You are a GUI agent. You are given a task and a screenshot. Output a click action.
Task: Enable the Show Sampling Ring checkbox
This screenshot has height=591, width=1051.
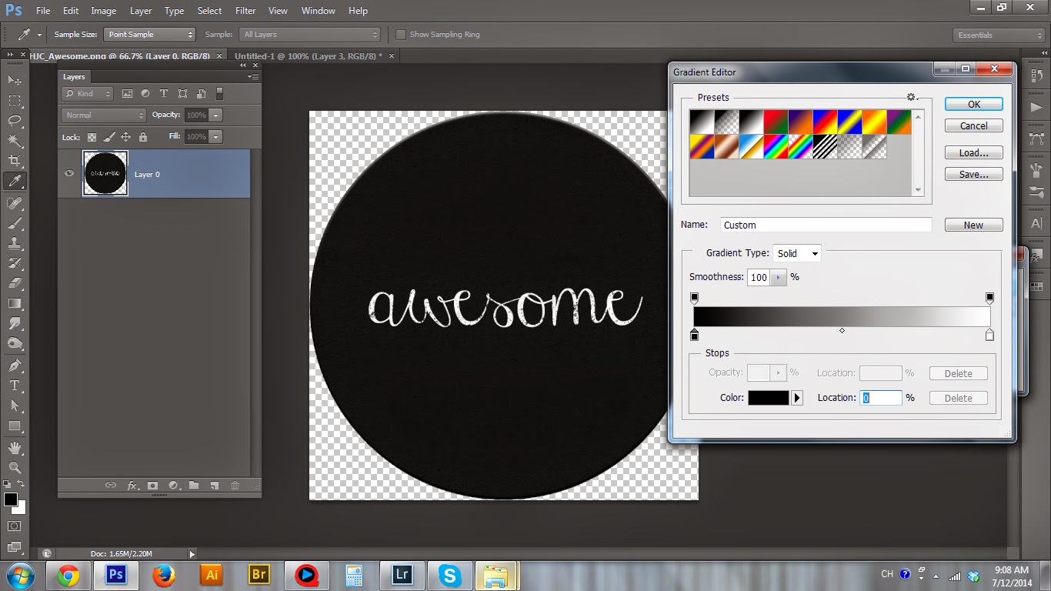401,35
